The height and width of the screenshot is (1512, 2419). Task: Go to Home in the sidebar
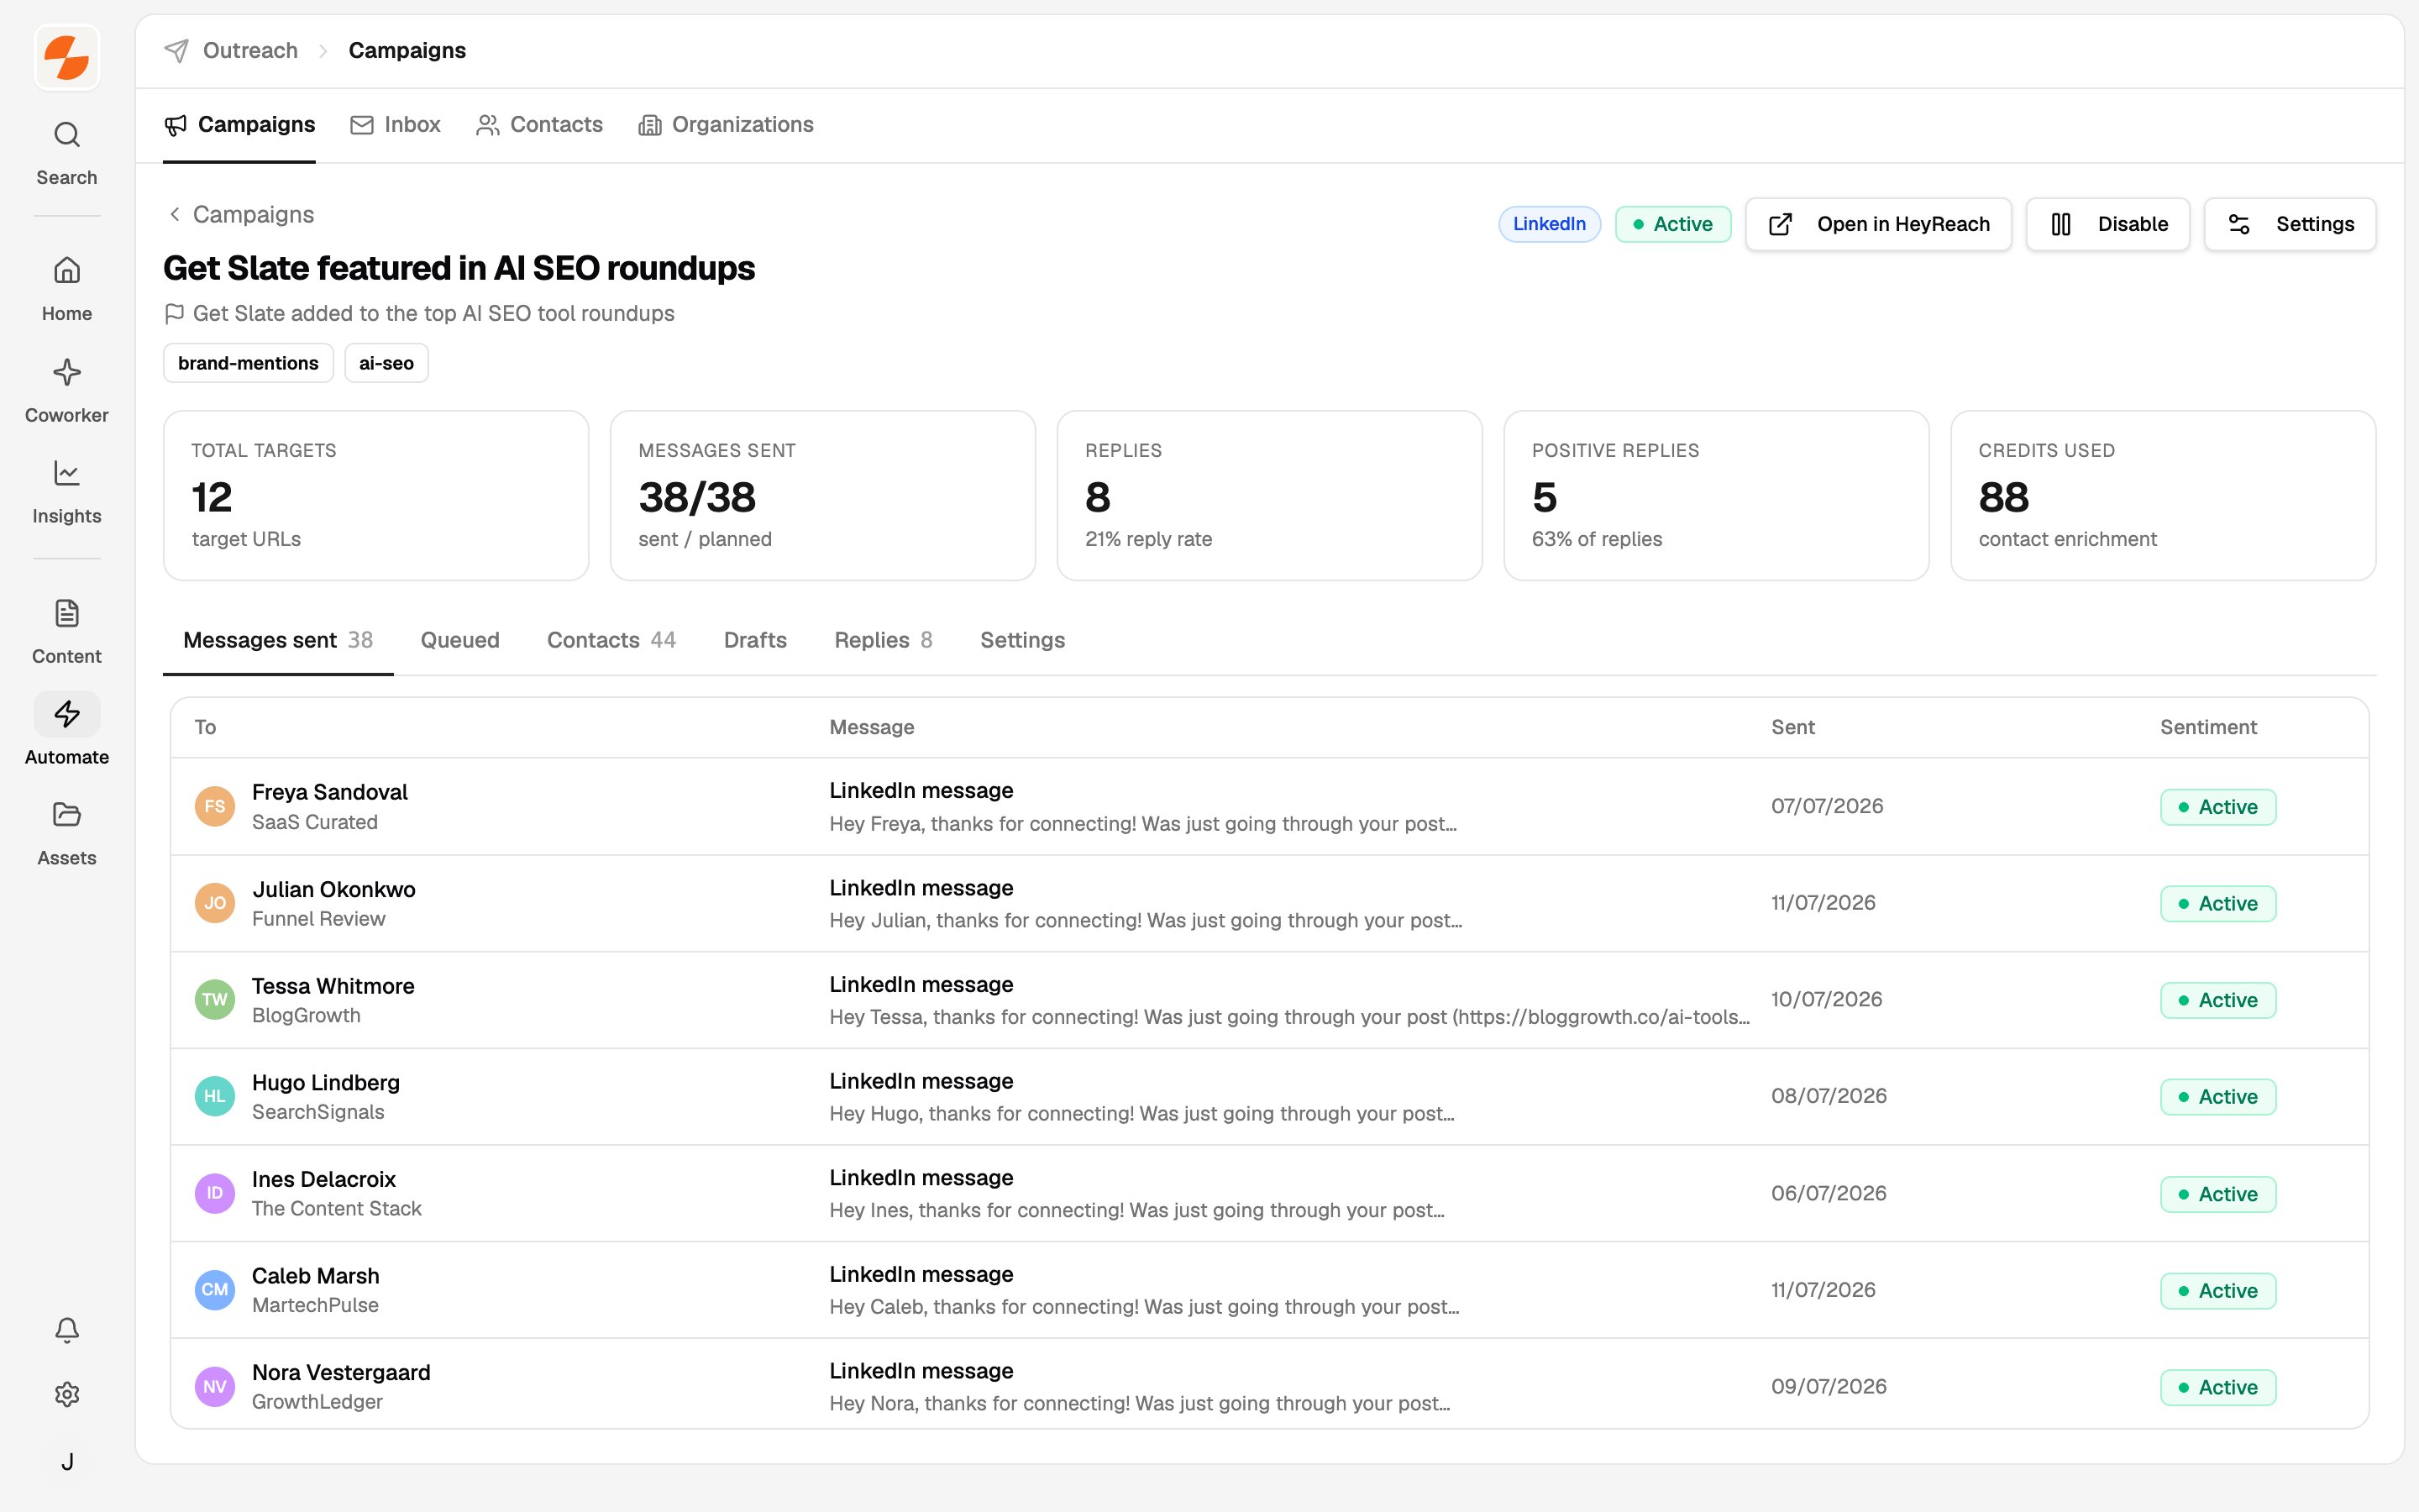pyautogui.click(x=67, y=289)
